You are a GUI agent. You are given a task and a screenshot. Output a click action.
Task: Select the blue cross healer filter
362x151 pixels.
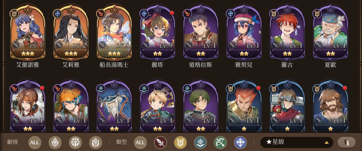pyautogui.click(x=240, y=143)
